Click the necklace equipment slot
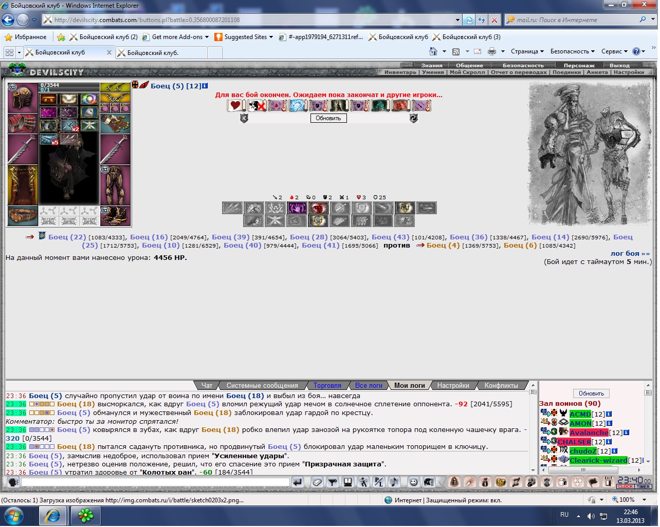 pos(115,98)
